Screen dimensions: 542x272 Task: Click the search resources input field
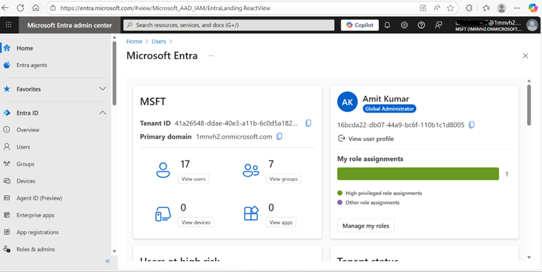[x=229, y=25]
